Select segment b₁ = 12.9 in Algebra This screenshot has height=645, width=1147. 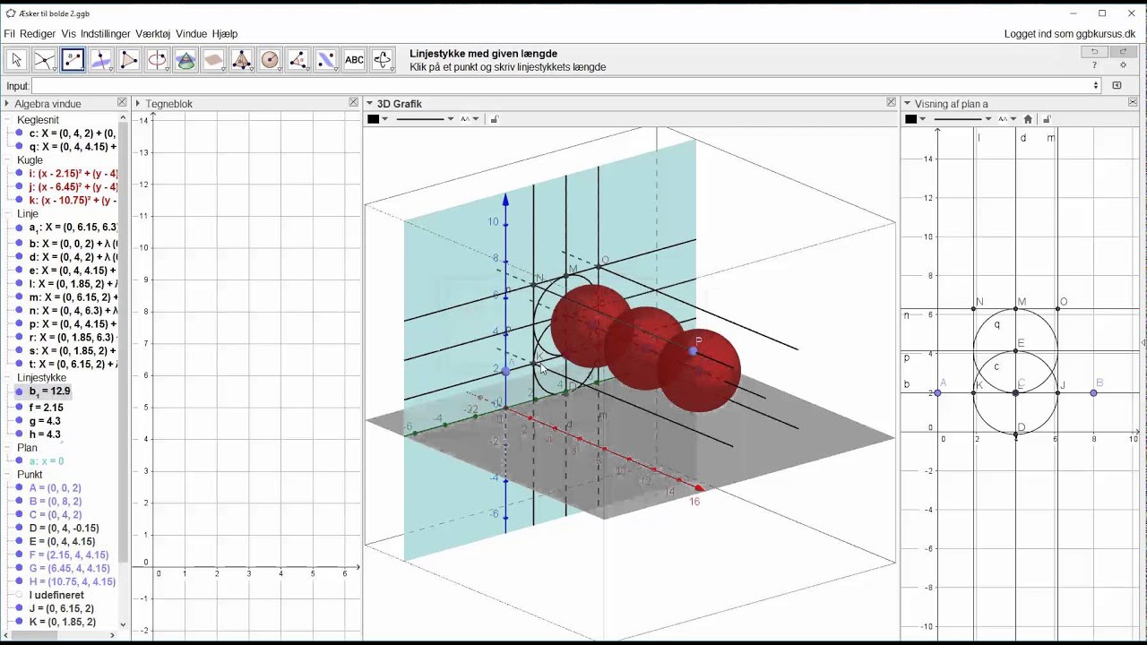(49, 391)
